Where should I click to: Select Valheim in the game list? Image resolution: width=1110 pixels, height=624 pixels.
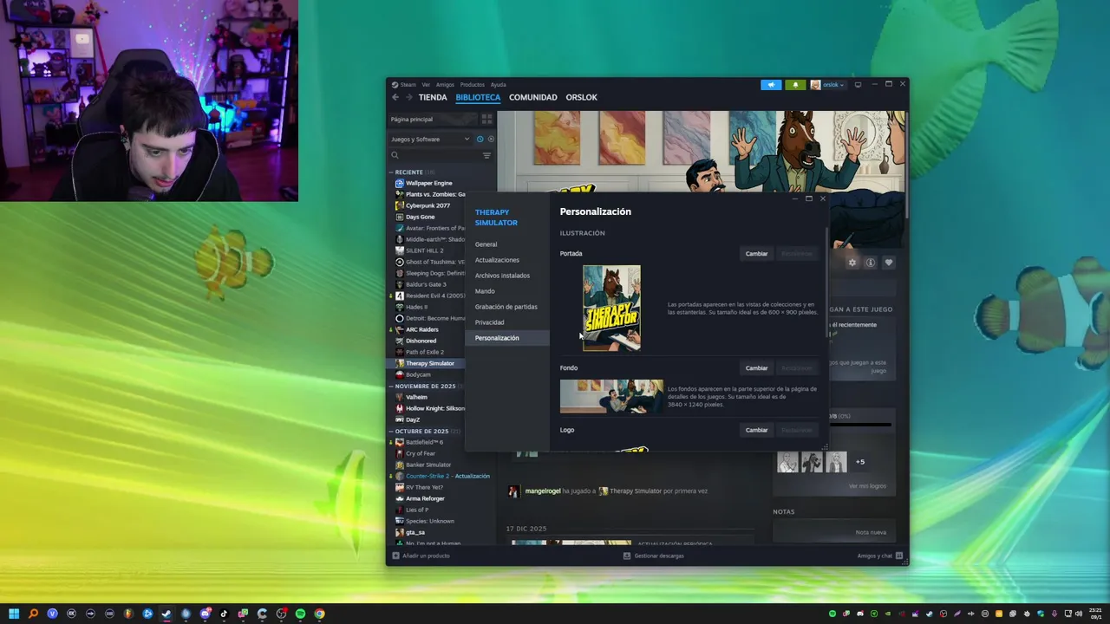(x=416, y=397)
